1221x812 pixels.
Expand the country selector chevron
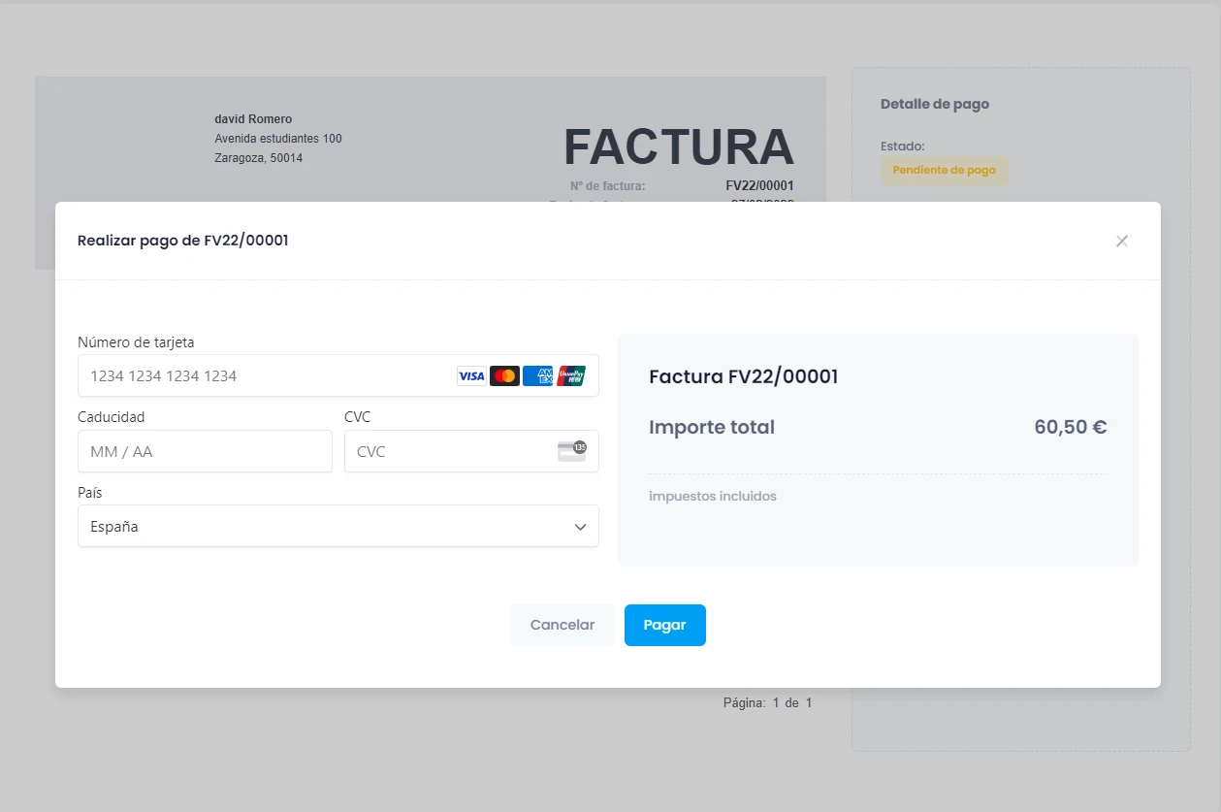pyautogui.click(x=580, y=527)
